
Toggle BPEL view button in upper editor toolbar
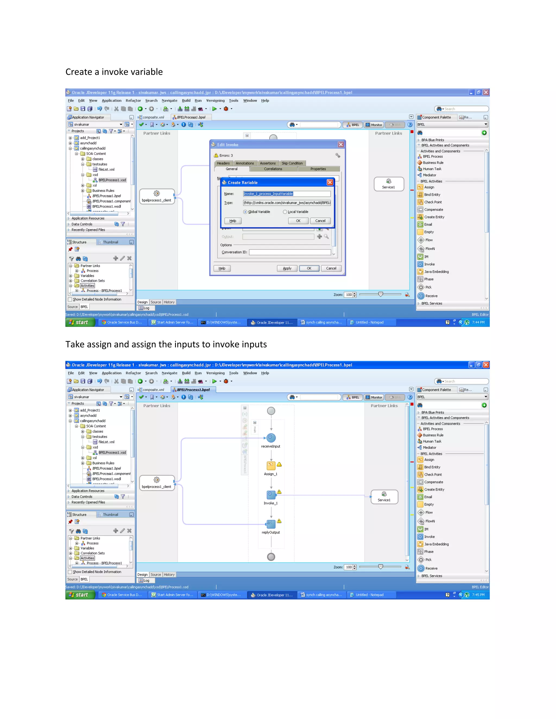point(352,125)
